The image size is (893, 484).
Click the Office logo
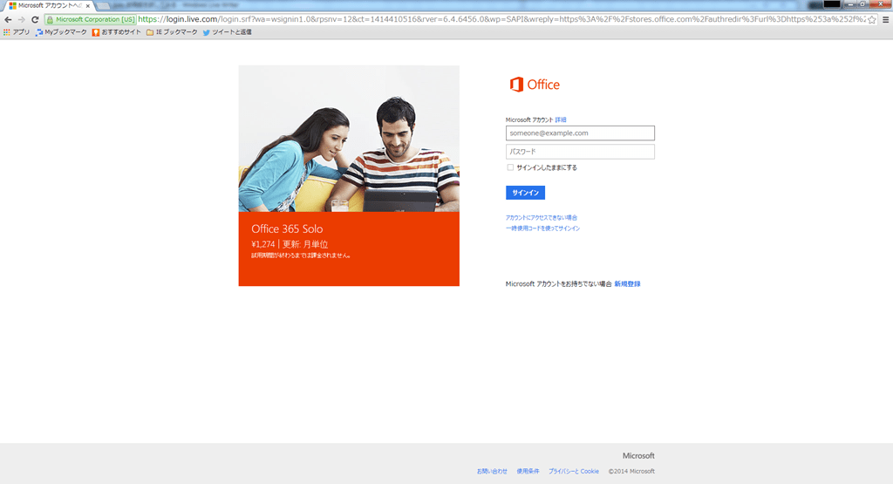535,85
